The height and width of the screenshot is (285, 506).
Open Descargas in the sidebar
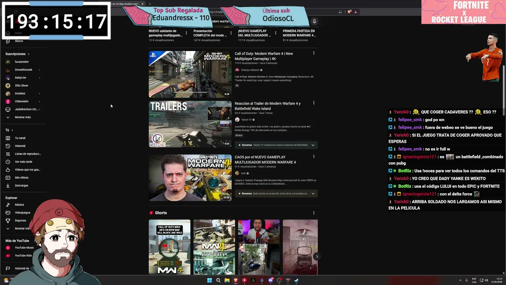[21, 186]
